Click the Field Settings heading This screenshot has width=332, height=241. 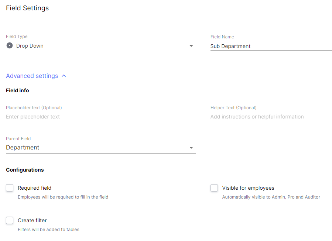click(x=27, y=8)
